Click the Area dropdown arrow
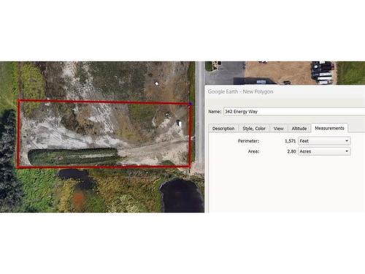 click(347, 151)
